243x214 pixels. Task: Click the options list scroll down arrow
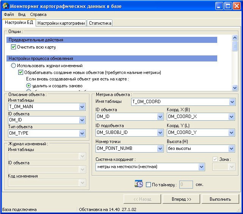coord(235,88)
